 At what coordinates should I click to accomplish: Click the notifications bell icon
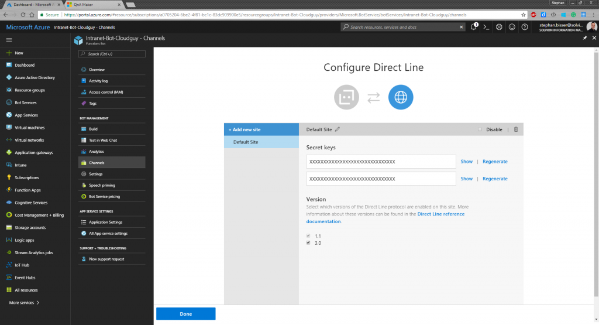click(x=473, y=27)
